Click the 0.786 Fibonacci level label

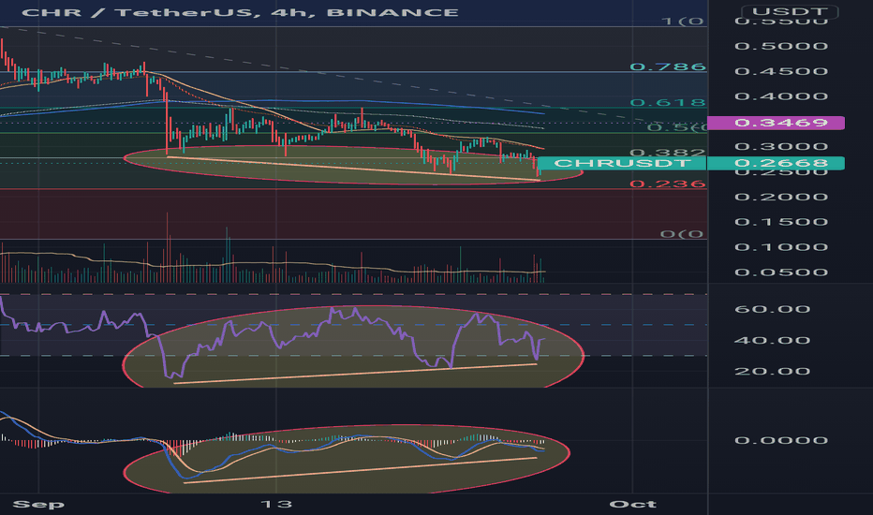(668, 66)
